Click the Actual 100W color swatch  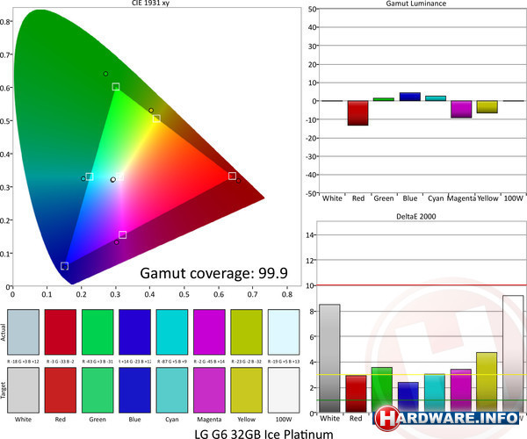pyautogui.click(x=284, y=332)
